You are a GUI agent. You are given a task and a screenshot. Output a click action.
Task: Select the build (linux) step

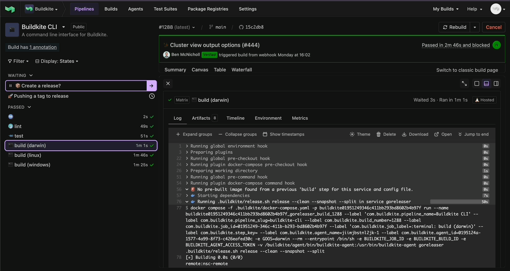coord(28,155)
